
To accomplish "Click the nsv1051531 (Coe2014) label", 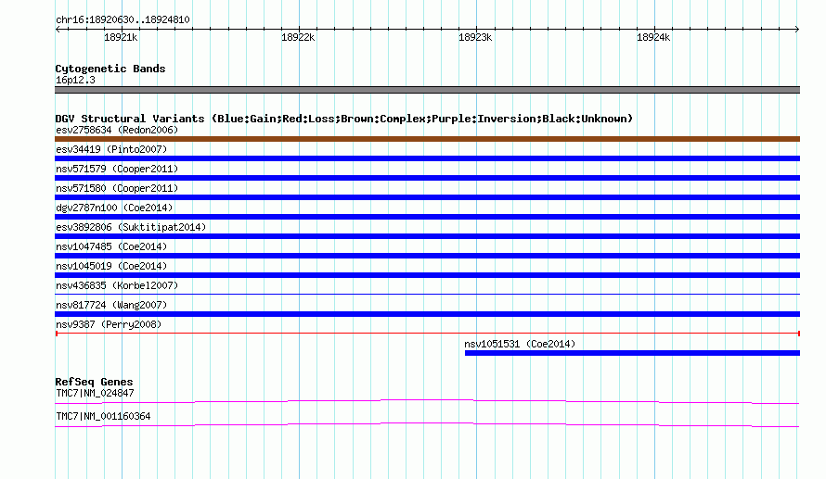I will tap(520, 344).
